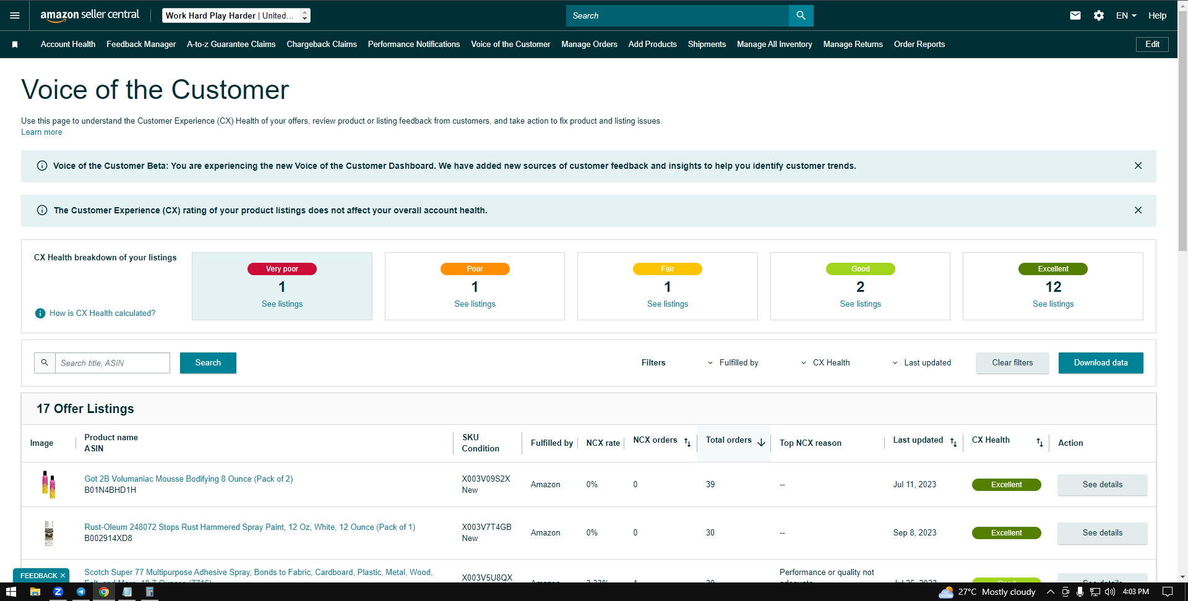Click the Meet Now camera icon in the system tray
1188x601 pixels.
1065,592
